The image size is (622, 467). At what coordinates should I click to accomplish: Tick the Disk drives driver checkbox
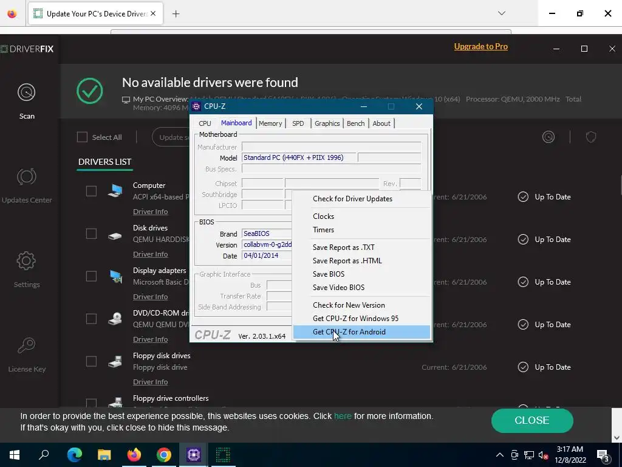click(x=91, y=233)
